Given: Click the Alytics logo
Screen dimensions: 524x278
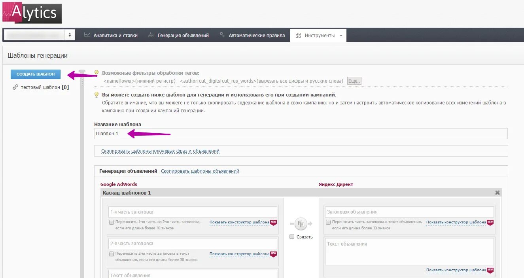Looking at the screenshot, I should (x=32, y=12).
